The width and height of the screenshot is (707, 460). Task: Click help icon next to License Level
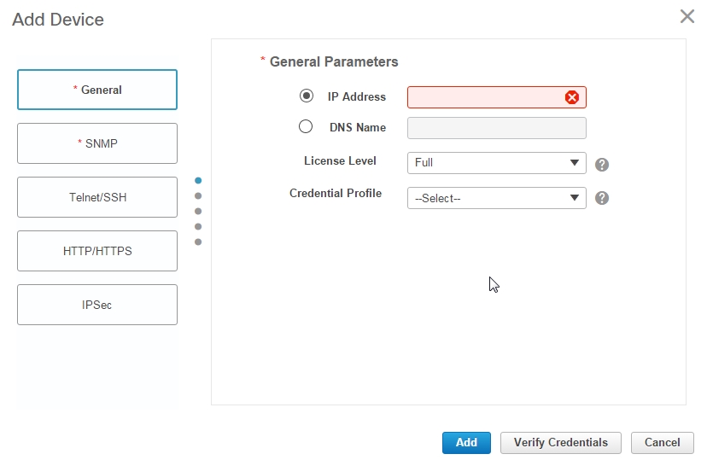click(x=602, y=165)
